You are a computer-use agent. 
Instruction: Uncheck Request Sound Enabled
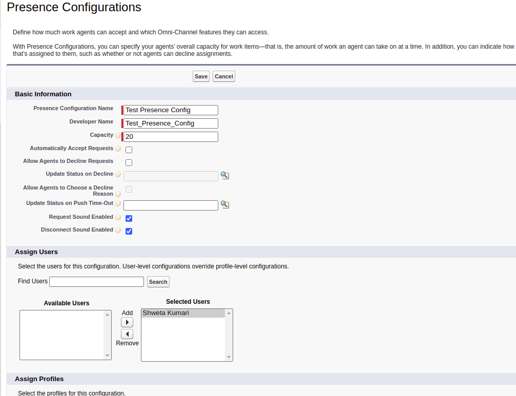coord(129,219)
